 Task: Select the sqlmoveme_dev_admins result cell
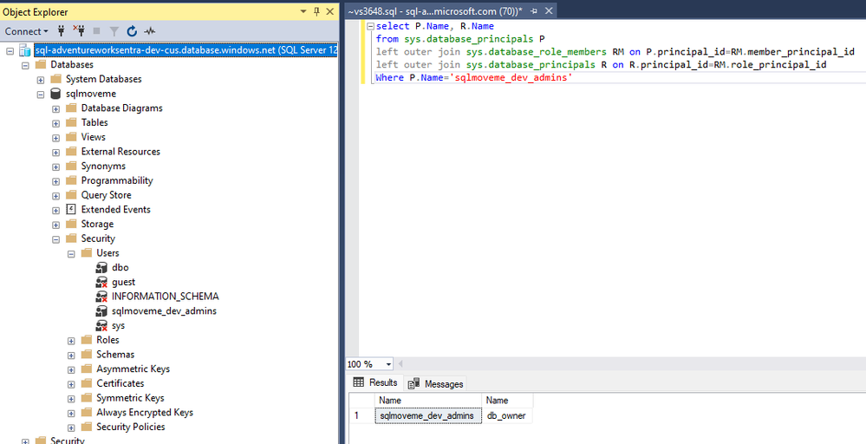(428, 416)
